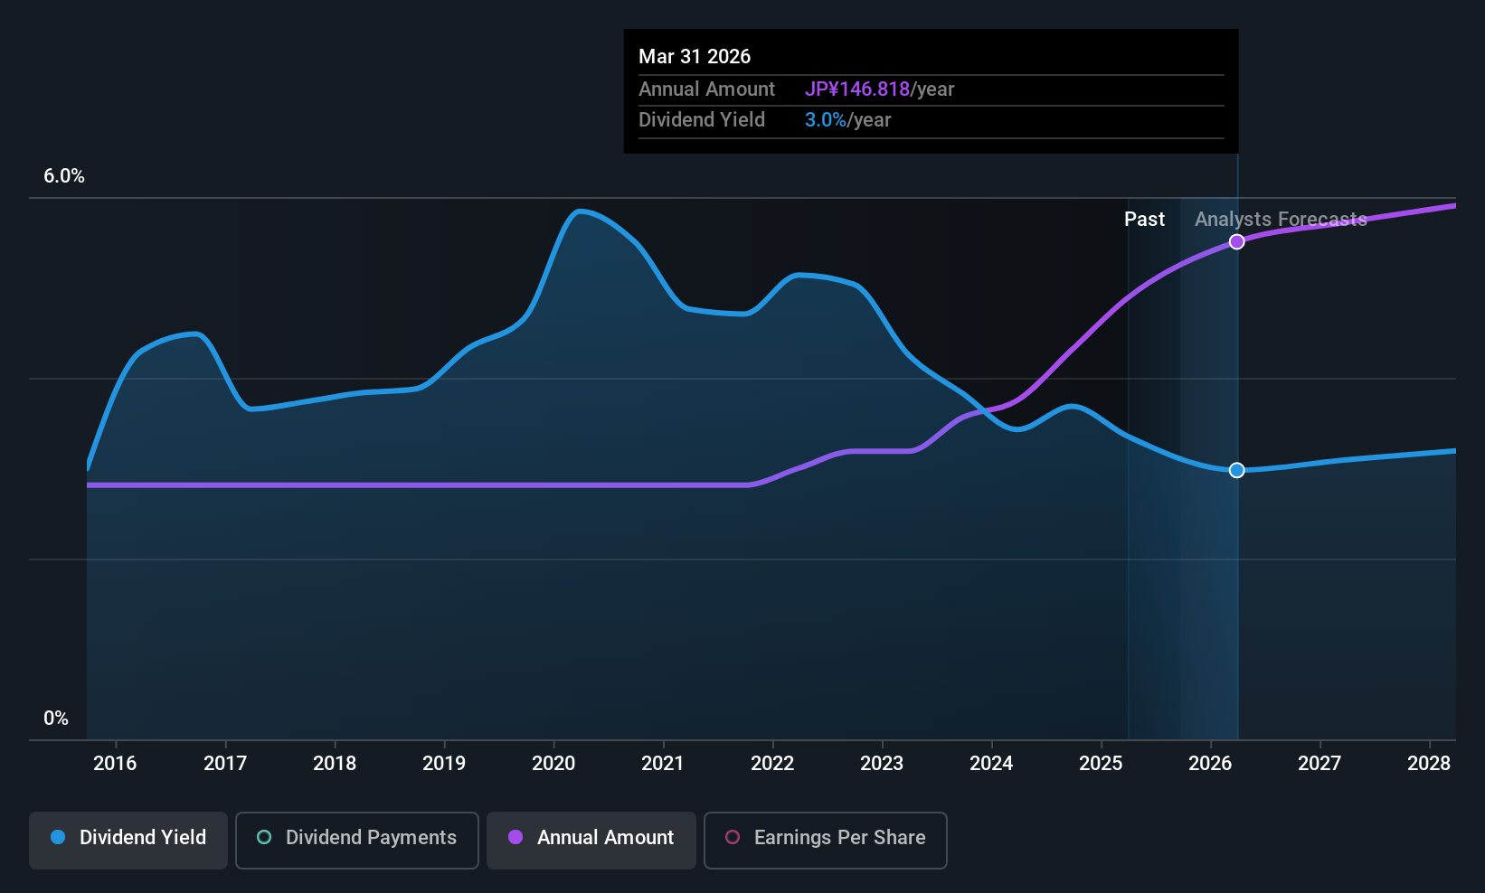Click the Past region label

pyautogui.click(x=1144, y=220)
